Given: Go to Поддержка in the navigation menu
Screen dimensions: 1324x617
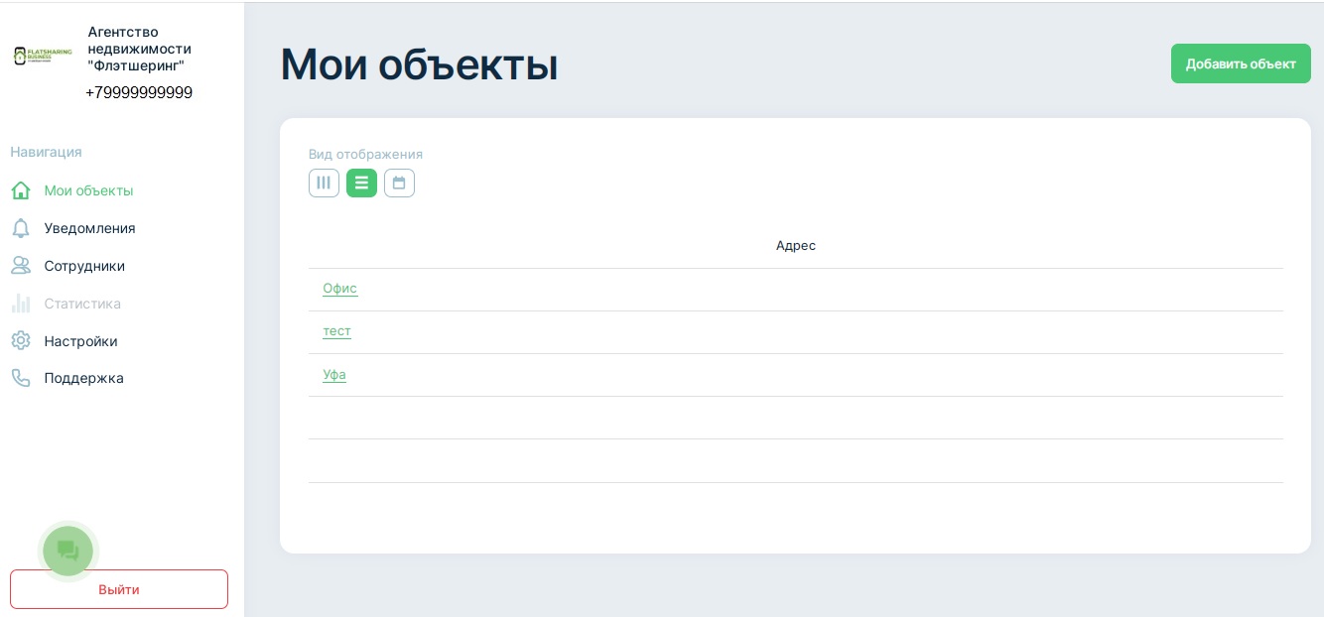Looking at the screenshot, I should coord(83,378).
